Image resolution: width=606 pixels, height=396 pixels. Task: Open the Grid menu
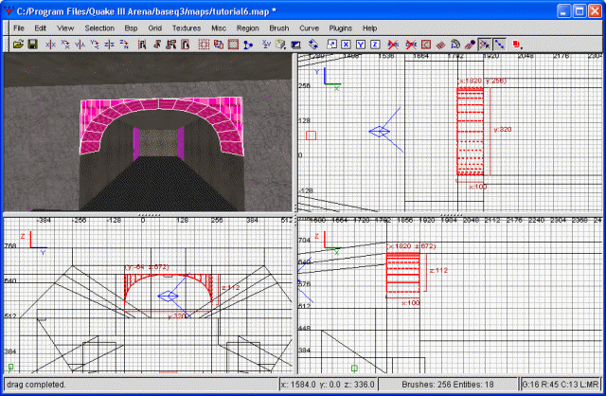[x=155, y=28]
